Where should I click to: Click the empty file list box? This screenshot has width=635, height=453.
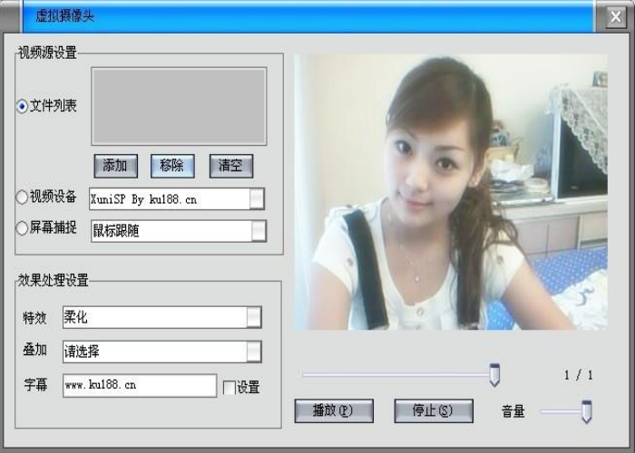[x=179, y=106]
